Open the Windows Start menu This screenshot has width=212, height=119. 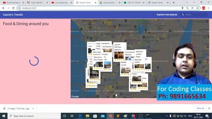pos(4,116)
